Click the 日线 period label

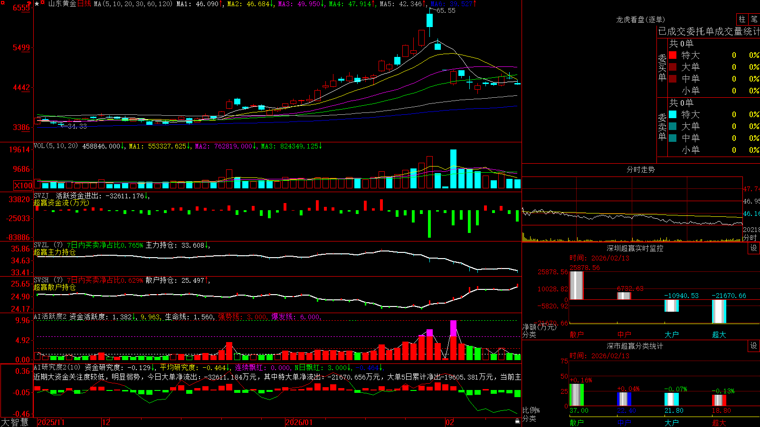[84, 4]
